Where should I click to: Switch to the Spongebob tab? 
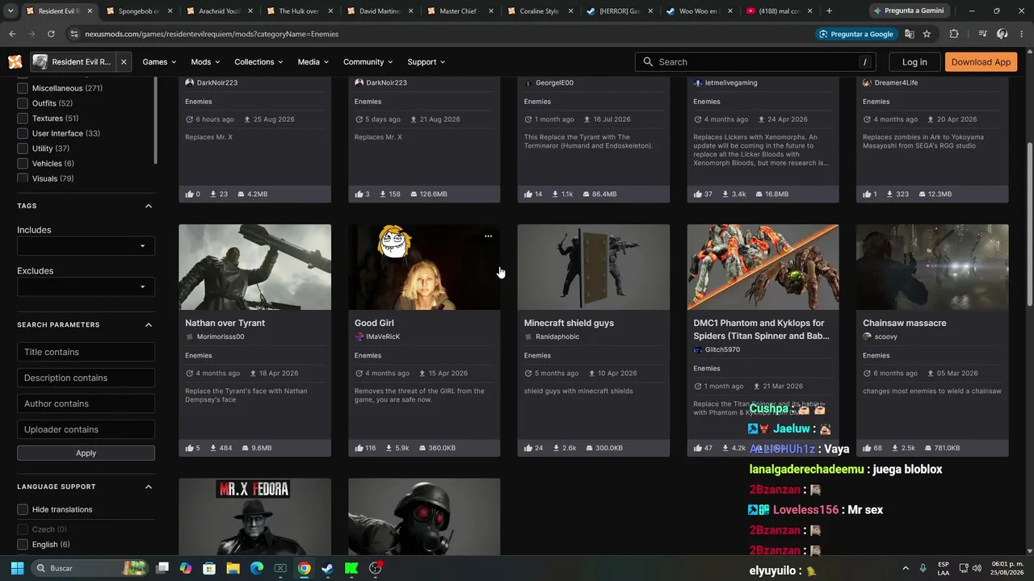tap(137, 11)
